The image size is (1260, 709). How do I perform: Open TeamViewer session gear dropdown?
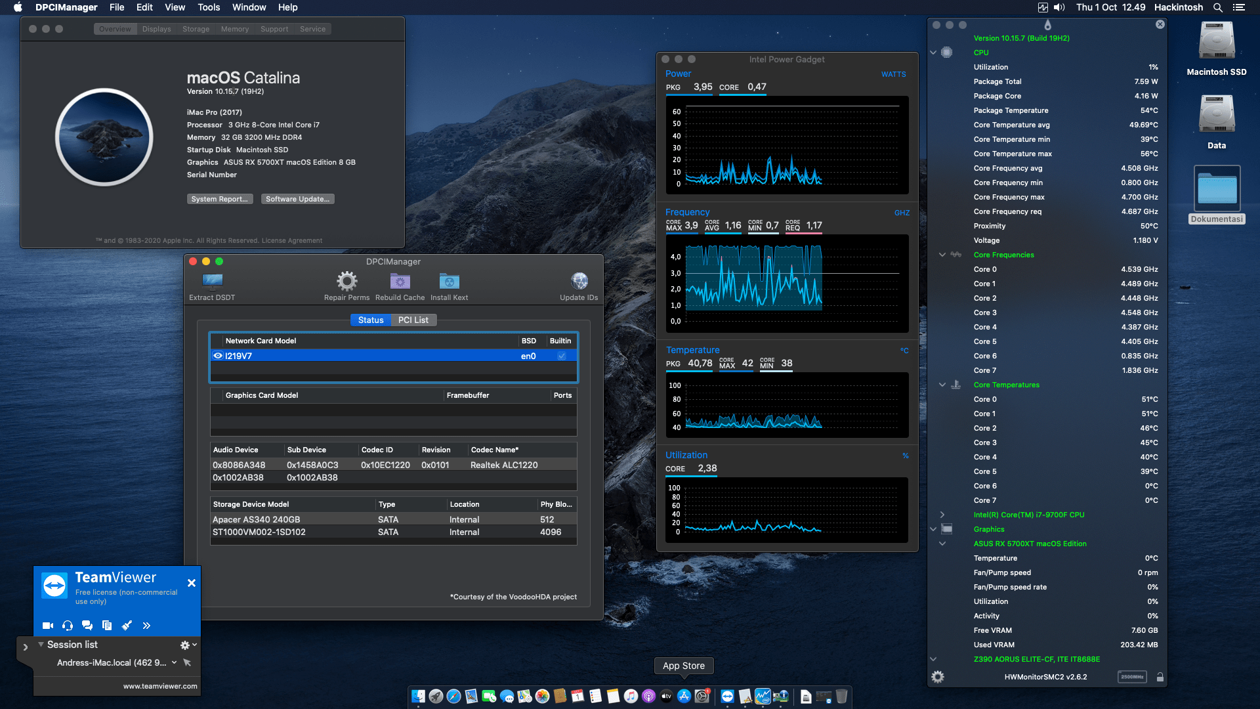(188, 645)
